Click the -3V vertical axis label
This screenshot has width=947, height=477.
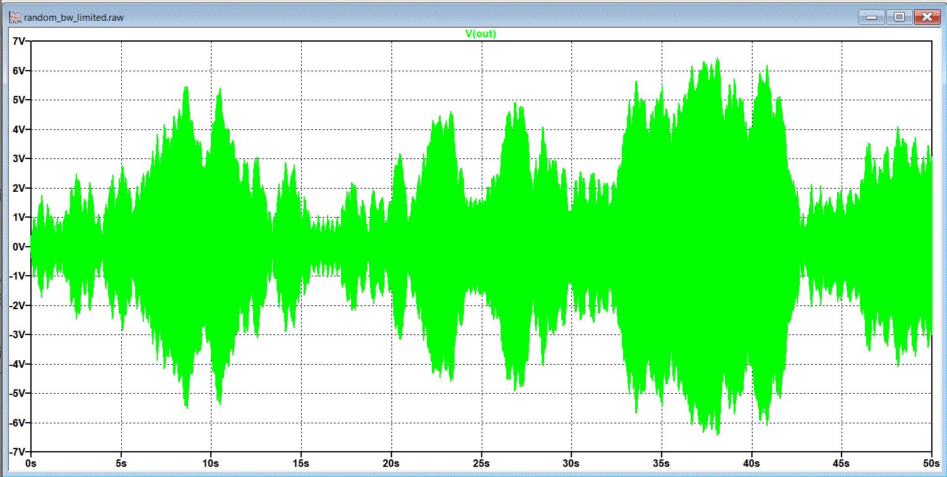pos(16,334)
